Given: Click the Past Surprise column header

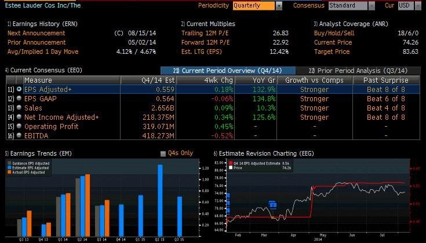Looking at the screenshot, I should (x=386, y=80).
